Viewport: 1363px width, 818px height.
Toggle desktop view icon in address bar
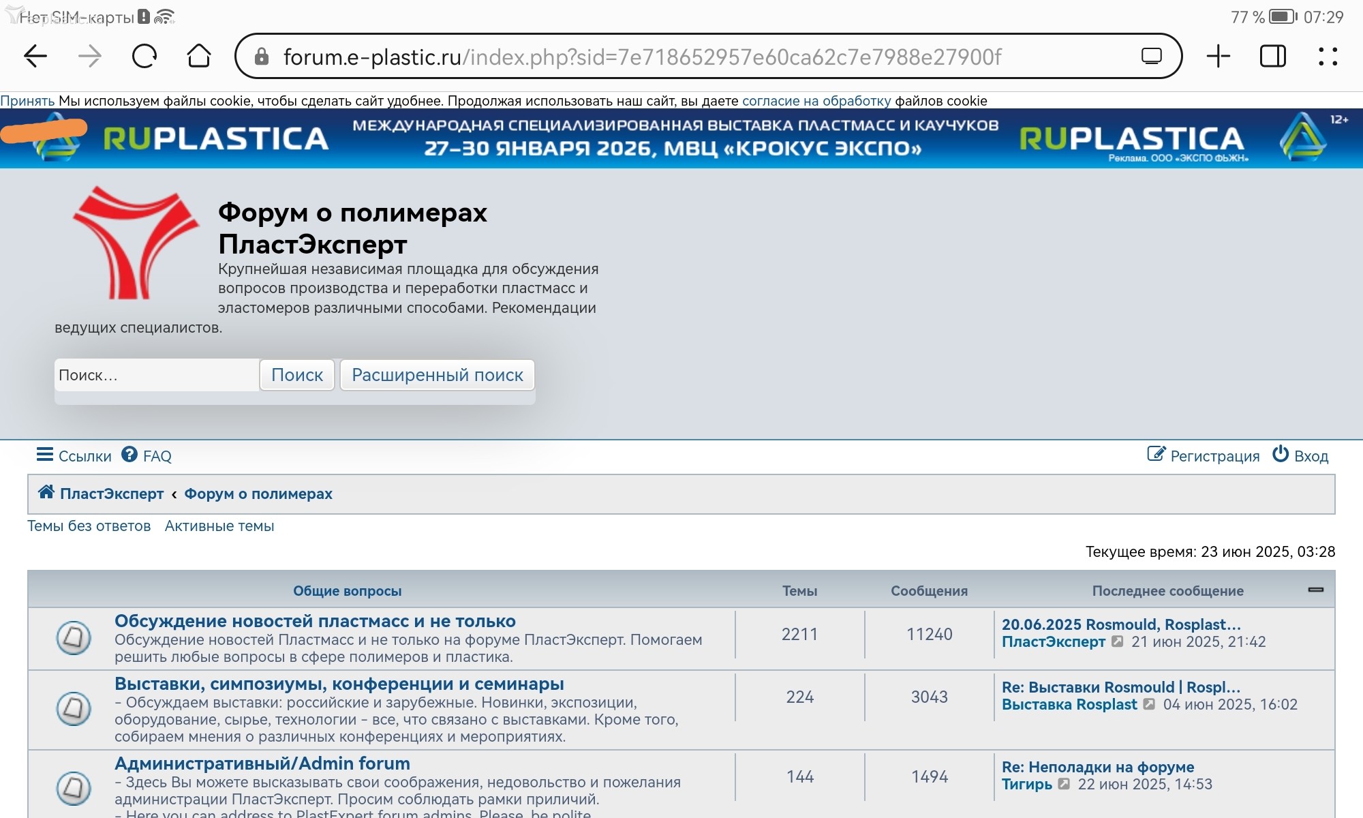point(1151,56)
